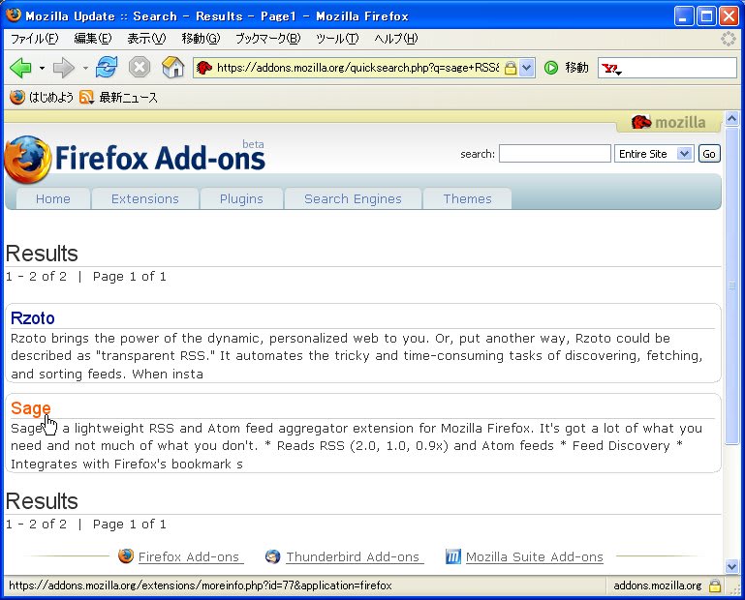Click the top "1 - 2 of 2" results count
Viewport: 745px width, 600px height.
click(x=36, y=276)
